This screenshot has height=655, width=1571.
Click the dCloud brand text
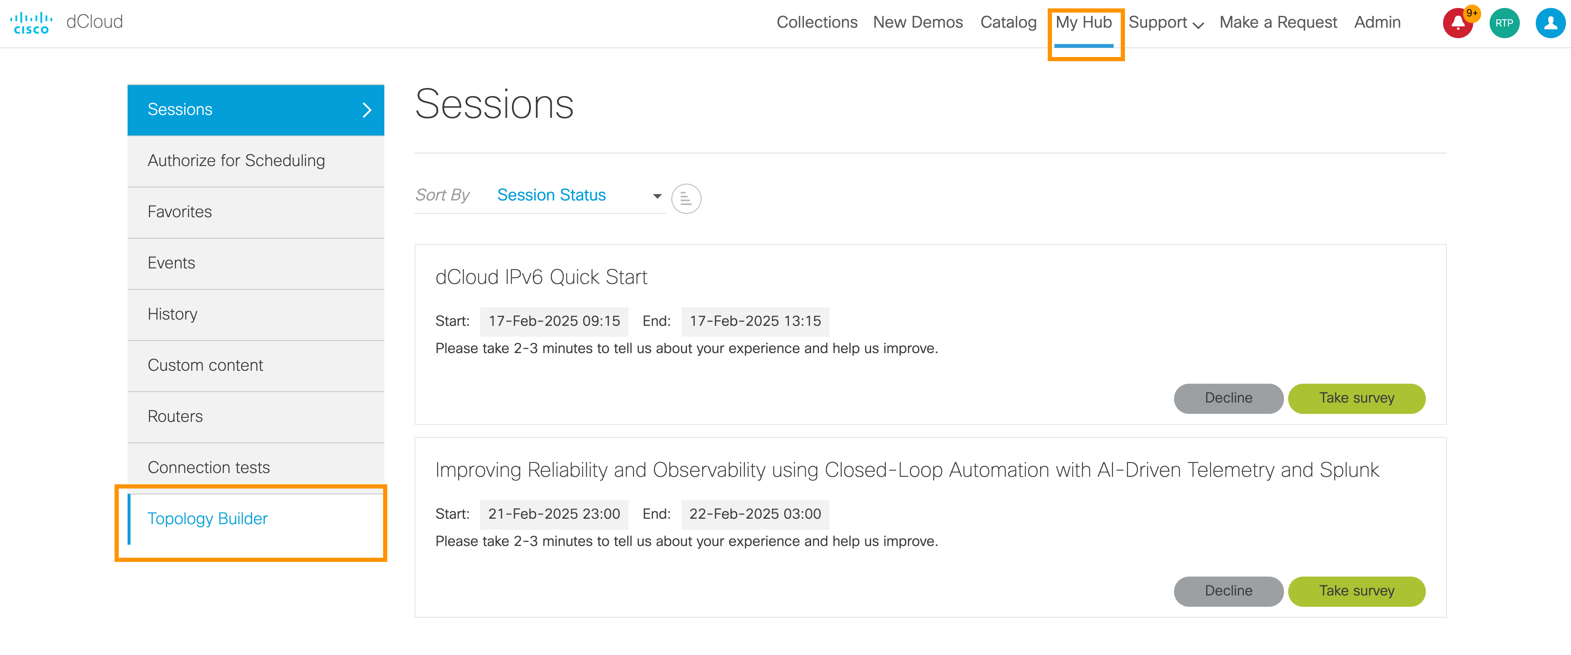coord(94,22)
